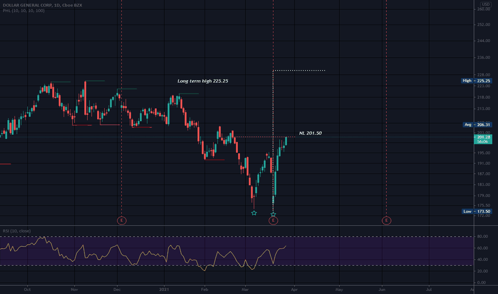
Task: Click the 'NL 201.50' annotation text
Action: point(310,133)
